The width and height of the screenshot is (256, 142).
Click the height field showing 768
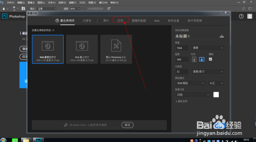click(182, 59)
